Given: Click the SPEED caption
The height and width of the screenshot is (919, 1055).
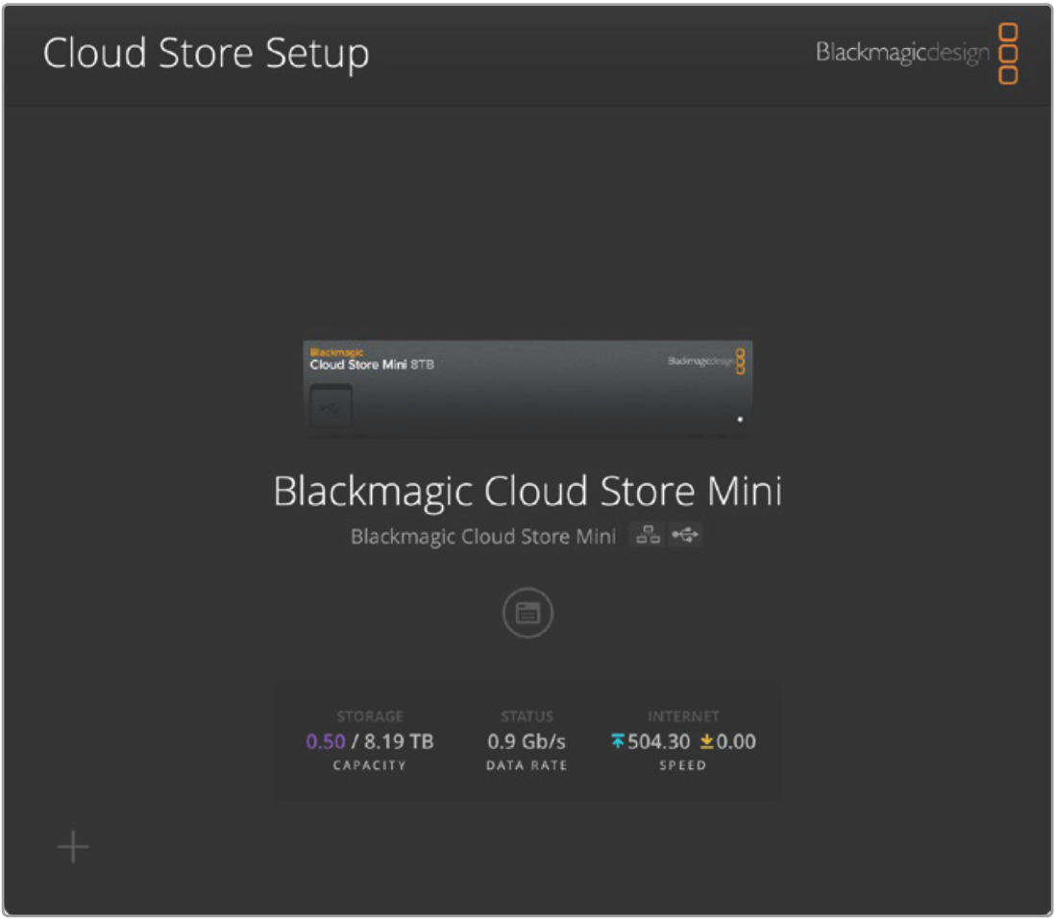Looking at the screenshot, I should click(683, 765).
